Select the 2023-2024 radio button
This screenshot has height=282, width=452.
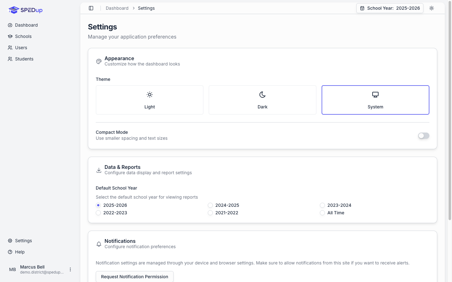322,205
